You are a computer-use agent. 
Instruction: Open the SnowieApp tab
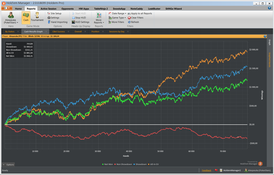coord(119,9)
